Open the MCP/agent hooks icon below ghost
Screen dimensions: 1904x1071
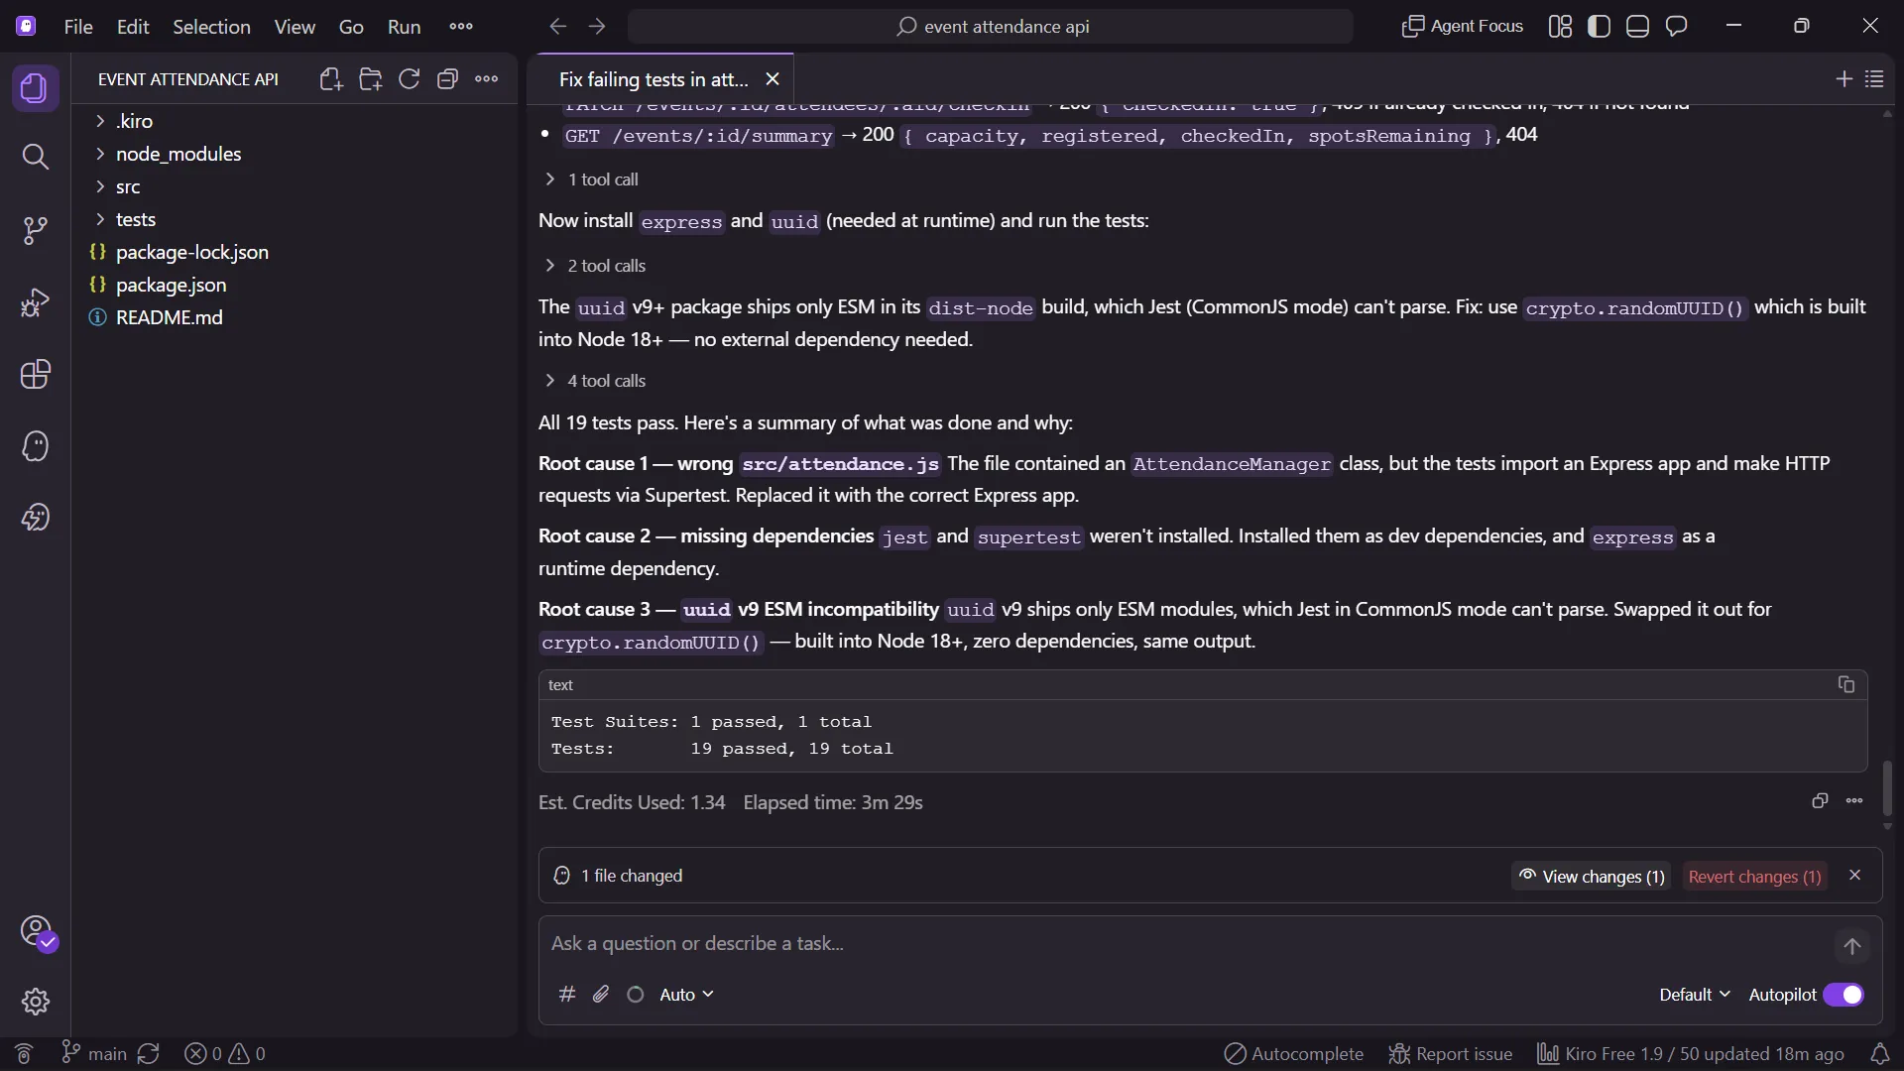[35, 518]
